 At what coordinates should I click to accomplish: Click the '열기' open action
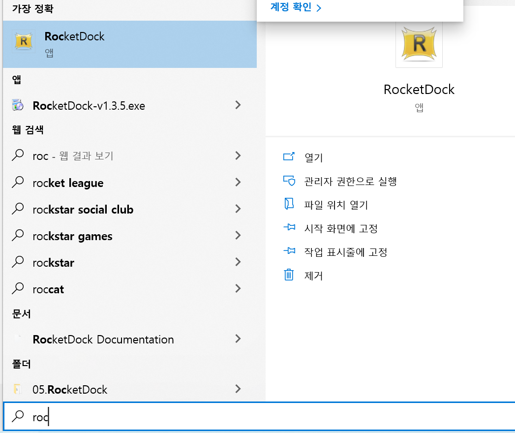click(x=313, y=157)
